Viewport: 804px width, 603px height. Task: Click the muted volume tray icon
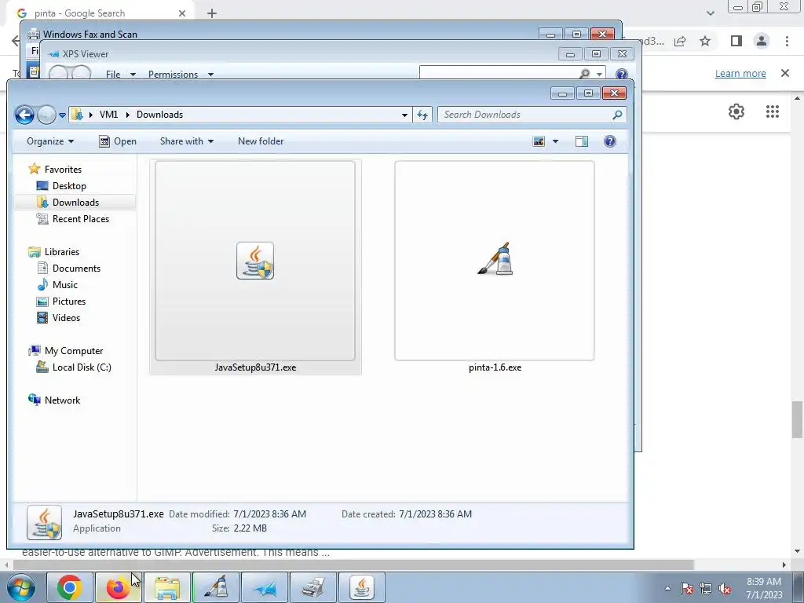pyautogui.click(x=725, y=589)
